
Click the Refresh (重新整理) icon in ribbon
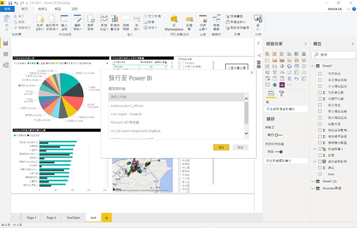click(91, 19)
